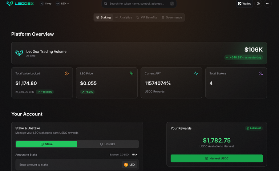Open the Governance tab
Image resolution: width=279 pixels, height=171 pixels.
(x=172, y=17)
